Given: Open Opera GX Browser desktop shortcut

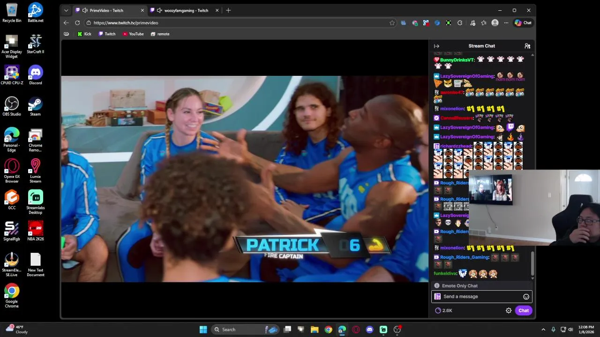Looking at the screenshot, I should (x=12, y=171).
